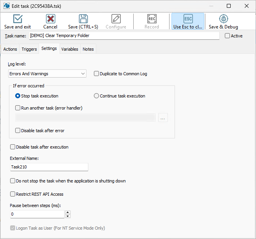
Task: Switch to the Triggers tab
Action: (x=29, y=49)
